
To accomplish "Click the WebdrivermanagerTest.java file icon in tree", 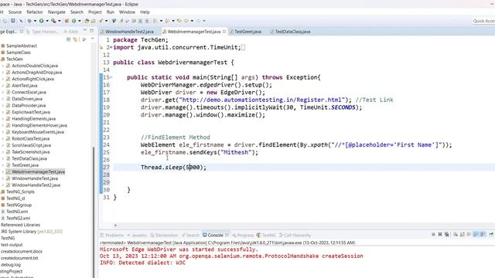I will (x=9, y=171).
